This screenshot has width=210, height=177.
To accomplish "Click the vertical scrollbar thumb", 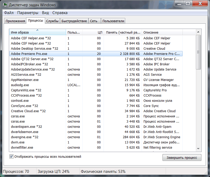I will point(198,52).
